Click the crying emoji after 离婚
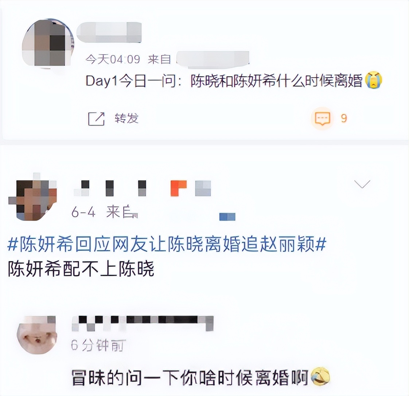 click(x=374, y=80)
